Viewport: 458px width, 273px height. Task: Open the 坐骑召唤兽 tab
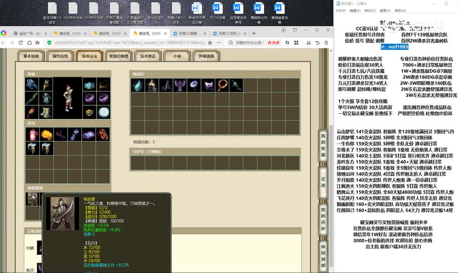click(x=119, y=56)
